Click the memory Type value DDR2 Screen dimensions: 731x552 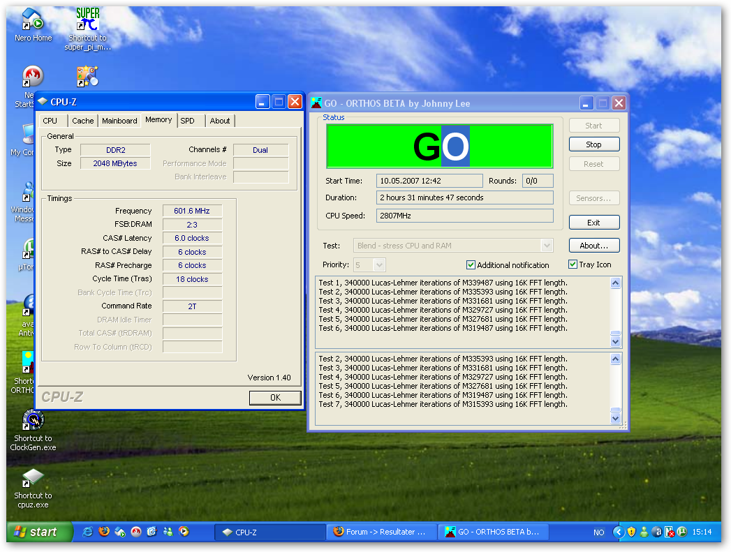click(x=115, y=150)
